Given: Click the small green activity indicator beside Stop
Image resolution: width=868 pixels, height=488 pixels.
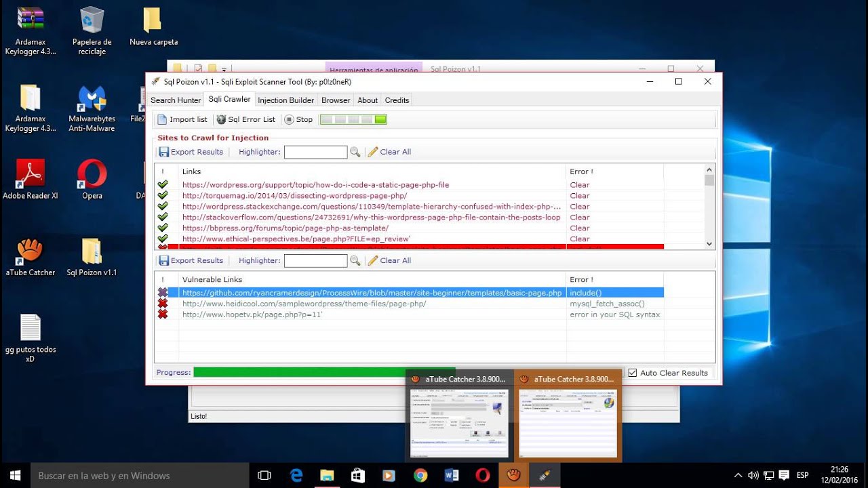Looking at the screenshot, I should point(353,119).
